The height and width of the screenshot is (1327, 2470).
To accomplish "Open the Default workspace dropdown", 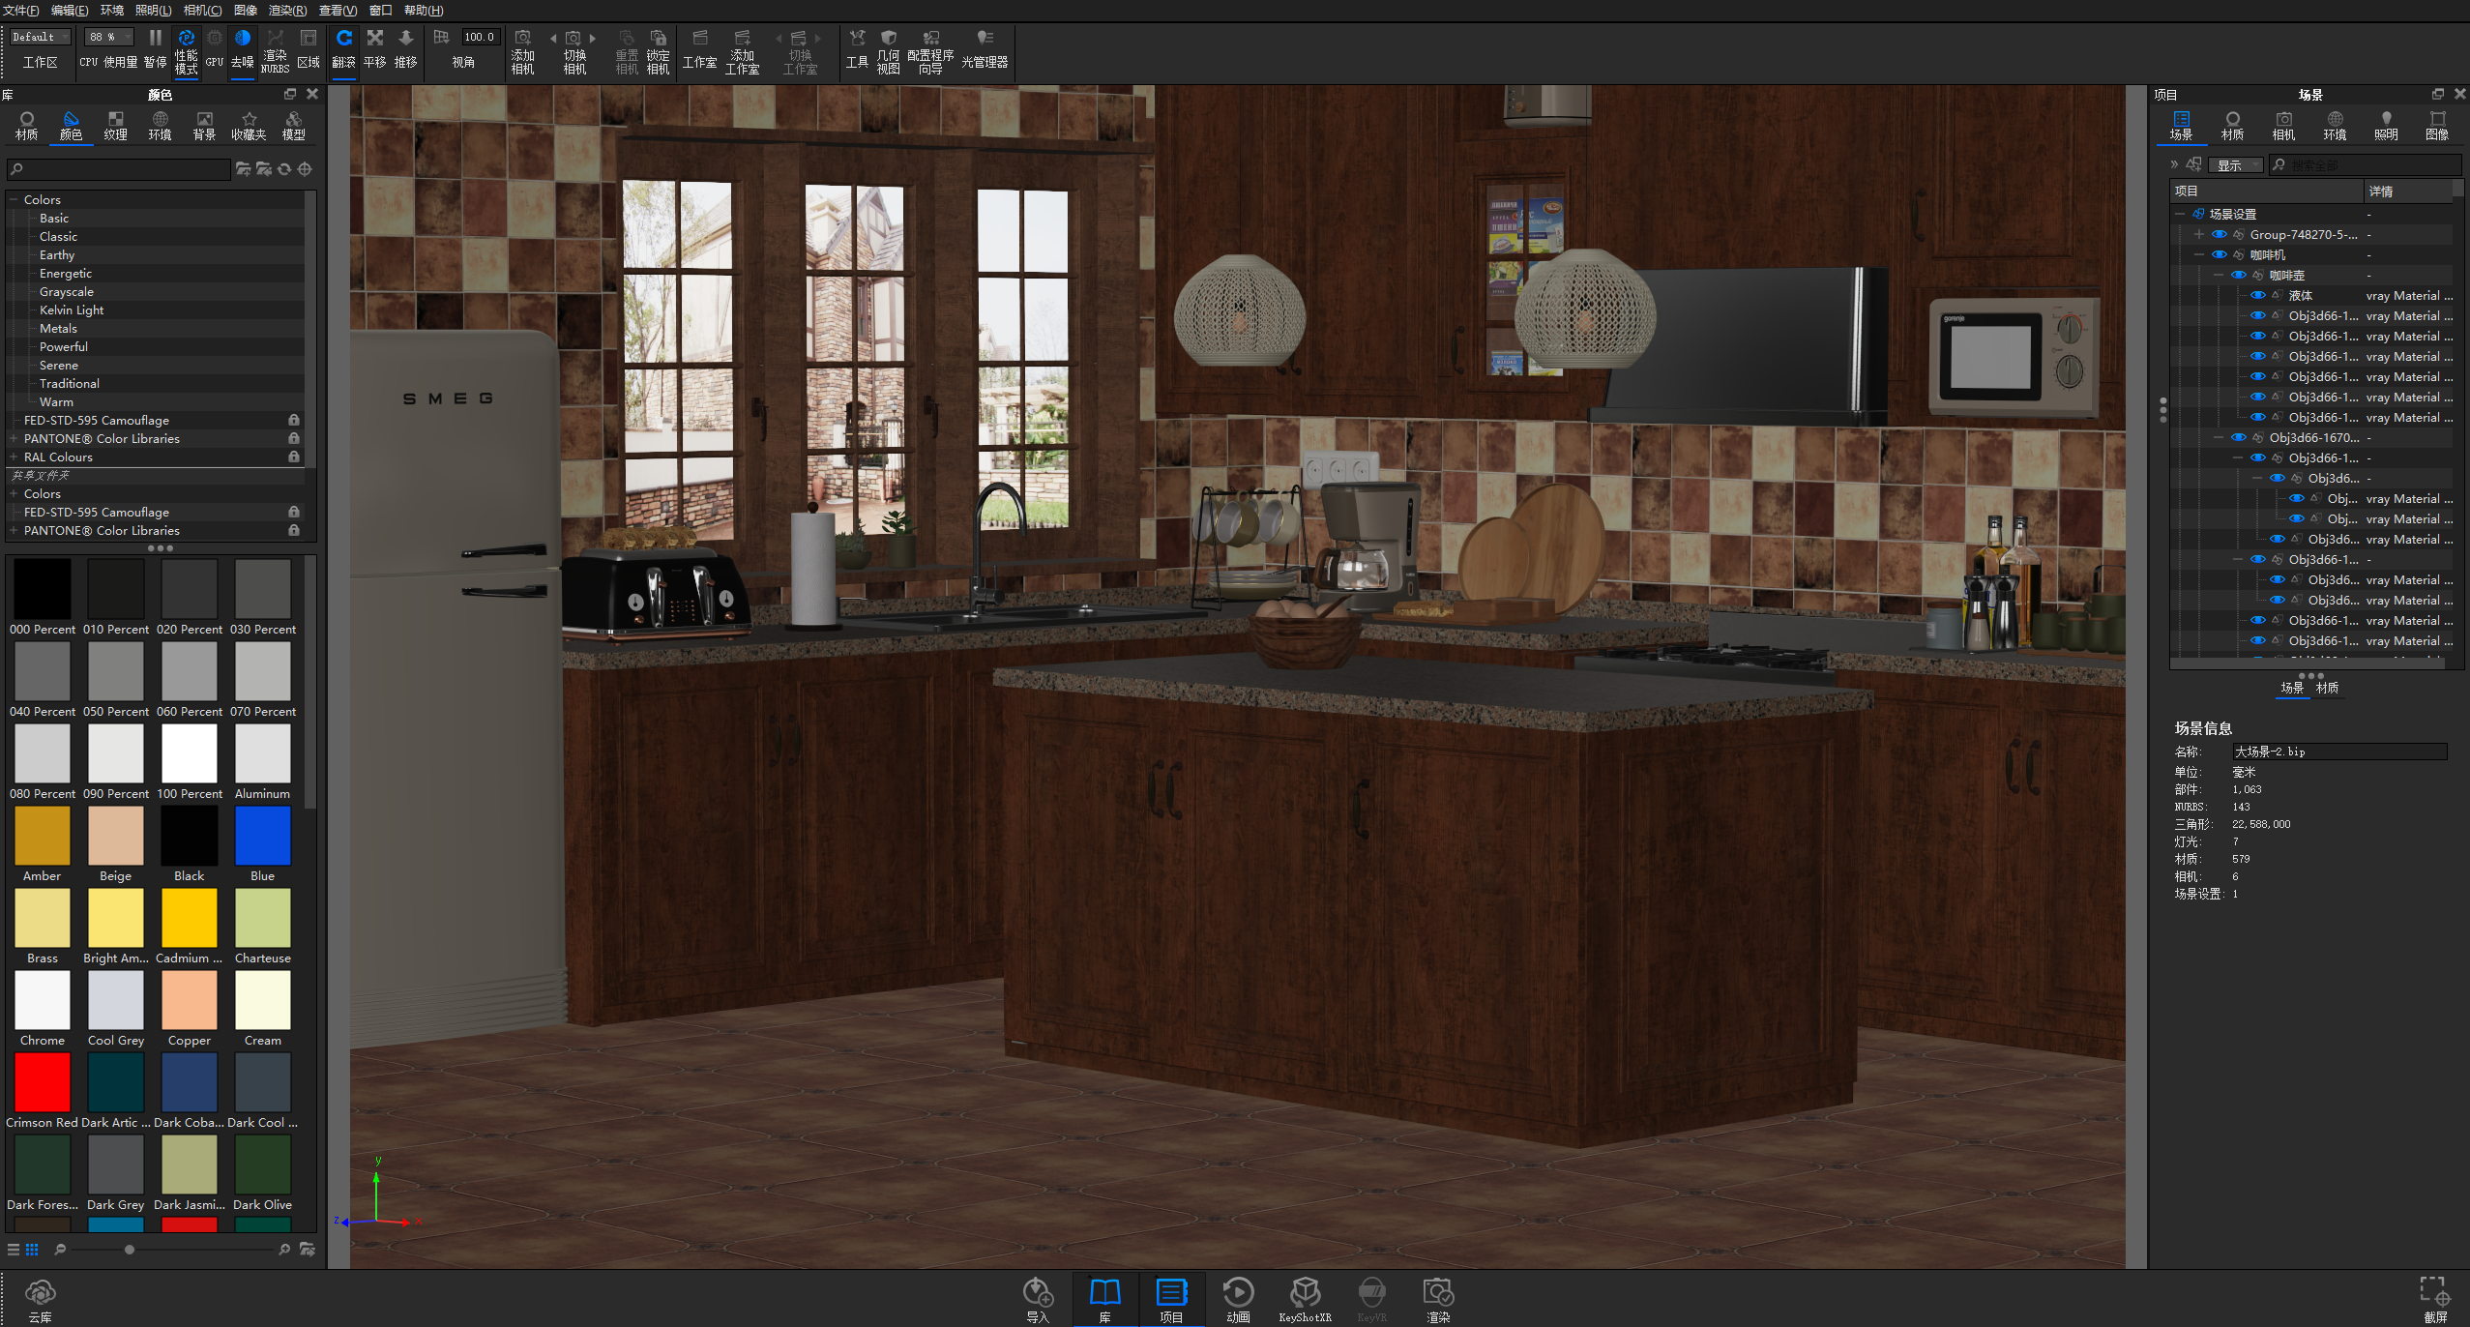I will 39,36.
